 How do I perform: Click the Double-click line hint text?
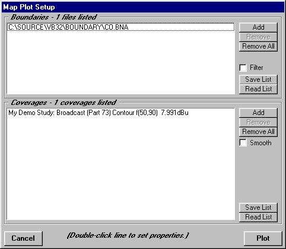click(128, 235)
